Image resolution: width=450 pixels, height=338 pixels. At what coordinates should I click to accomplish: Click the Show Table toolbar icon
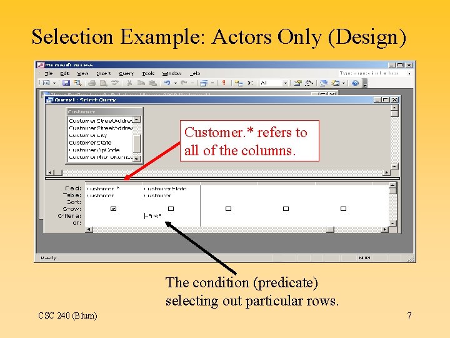239,83
